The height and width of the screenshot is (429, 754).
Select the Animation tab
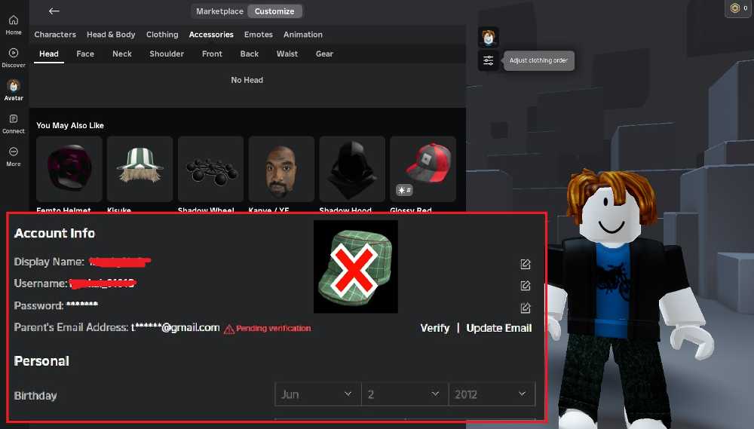303,35
